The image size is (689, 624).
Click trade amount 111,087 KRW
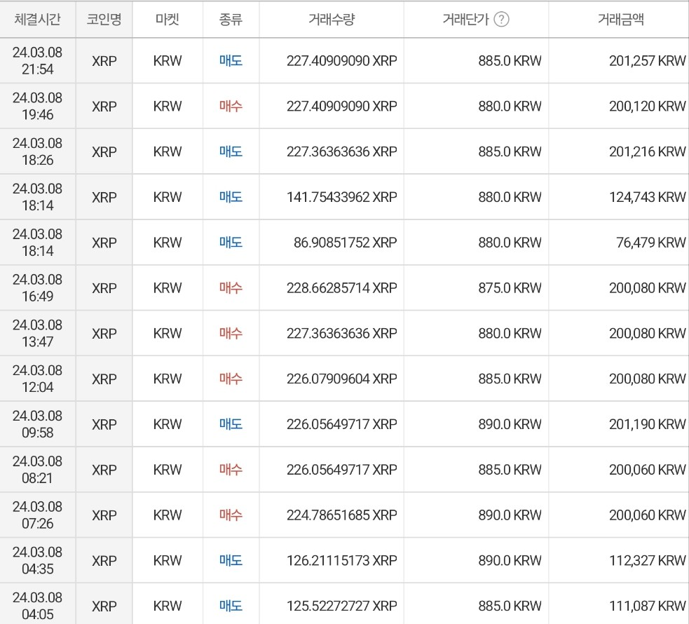click(647, 606)
